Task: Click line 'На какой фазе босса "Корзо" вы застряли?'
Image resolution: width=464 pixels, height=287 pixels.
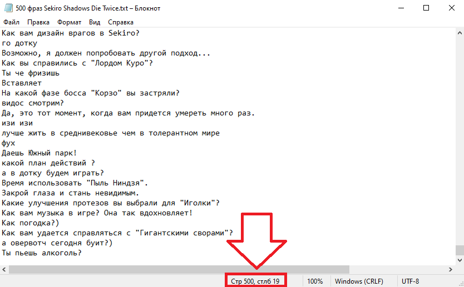Action: 91,93
